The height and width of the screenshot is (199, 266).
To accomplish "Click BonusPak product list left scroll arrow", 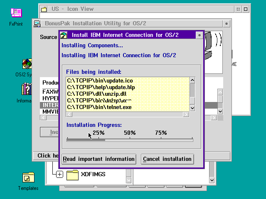I will [x=43, y=118].
